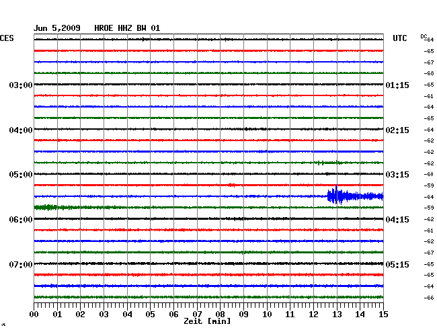Select minute tick label 12
This screenshot has width=437, height=332.
coord(313,314)
